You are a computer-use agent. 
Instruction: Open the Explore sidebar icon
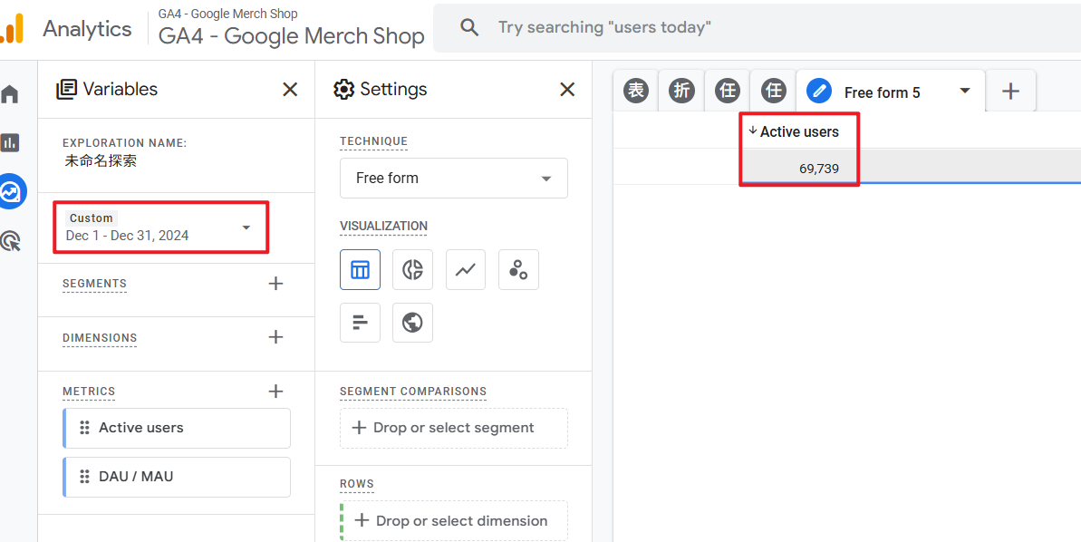pos(11,192)
